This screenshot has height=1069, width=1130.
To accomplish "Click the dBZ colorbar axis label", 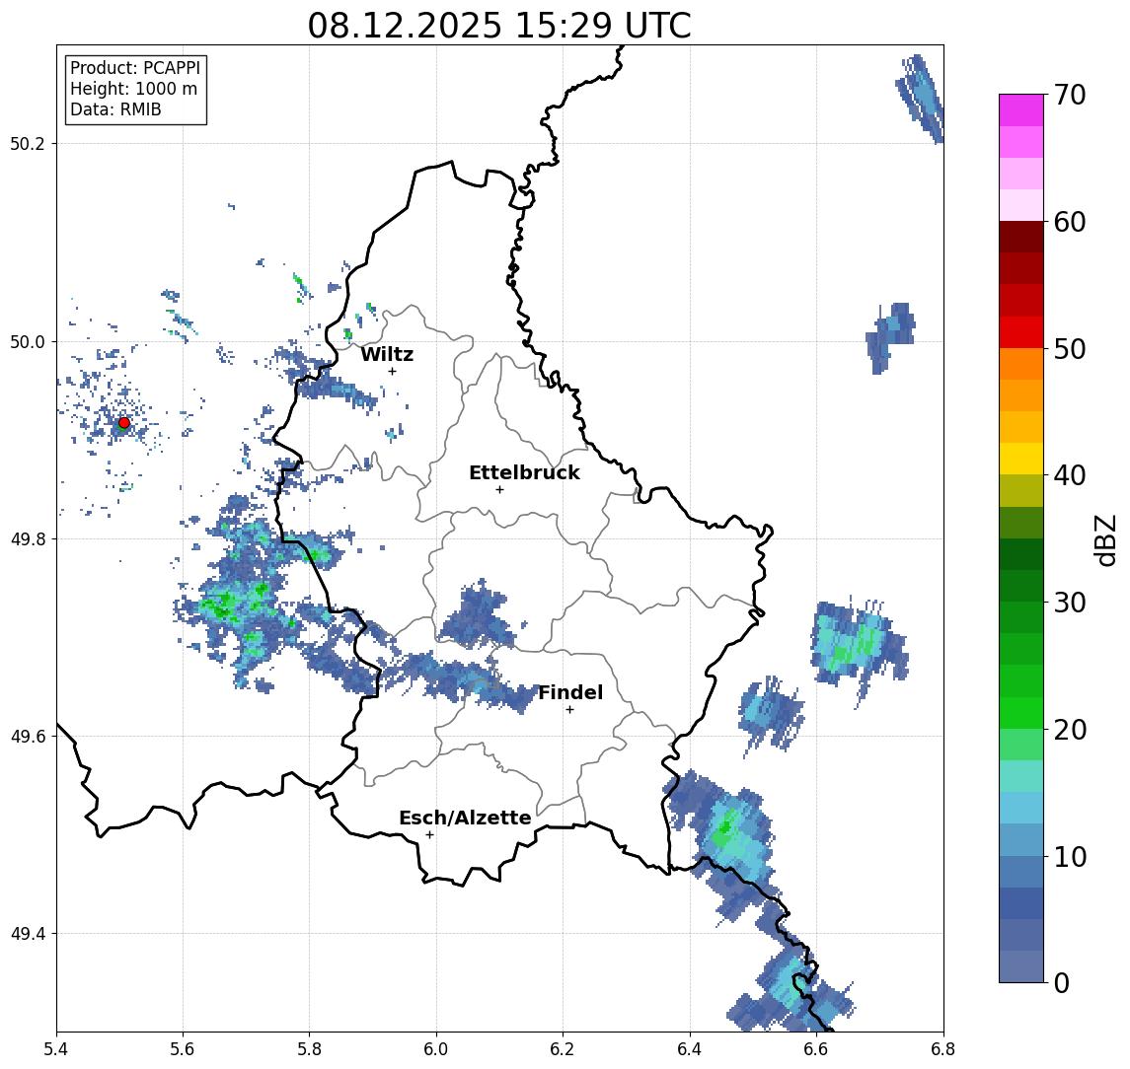I will pyautogui.click(x=1104, y=540).
